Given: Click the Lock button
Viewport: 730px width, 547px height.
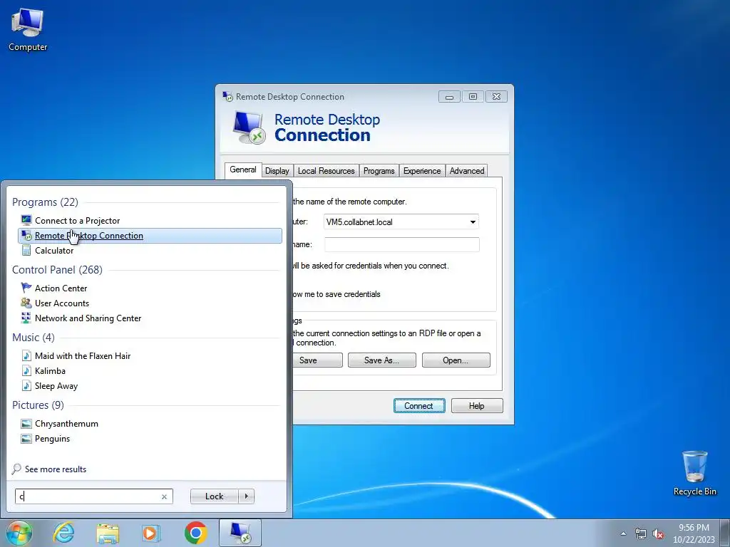Looking at the screenshot, I should pos(214,496).
